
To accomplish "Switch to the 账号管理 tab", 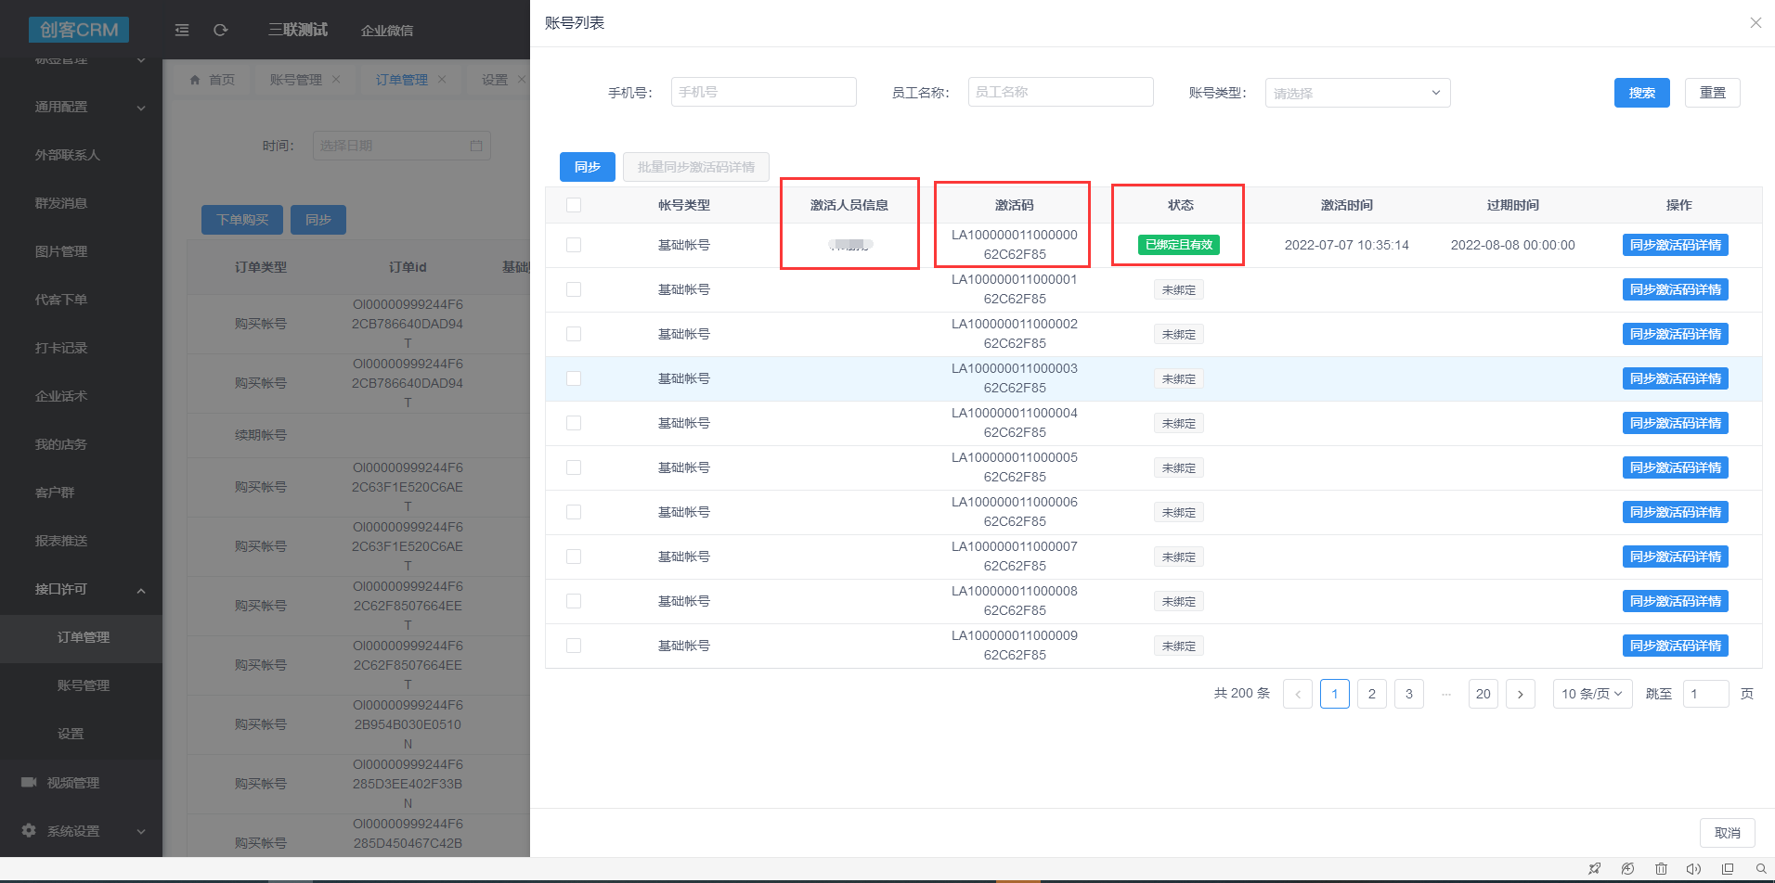I will (296, 80).
